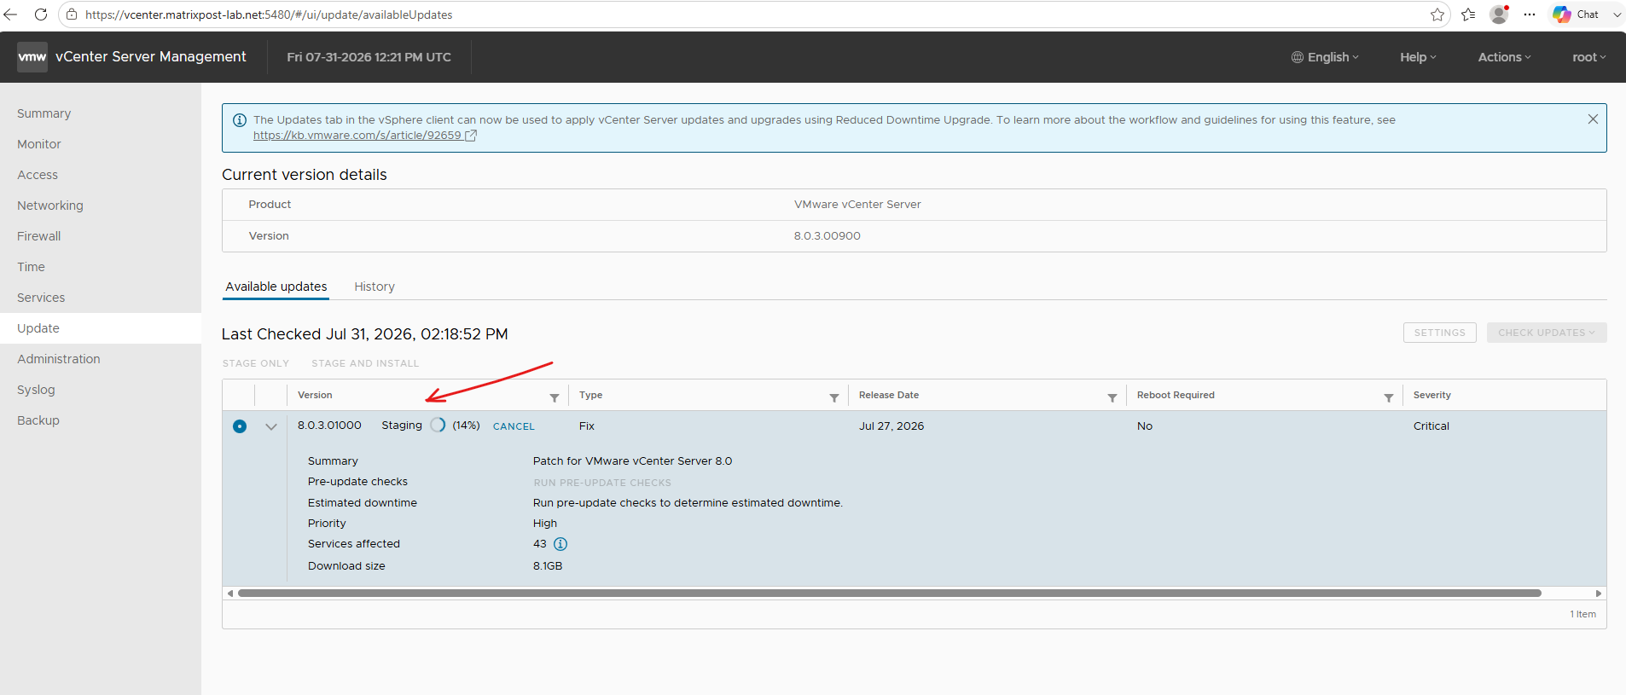
Task: Reload the page with the refresh icon
Action: 40,14
